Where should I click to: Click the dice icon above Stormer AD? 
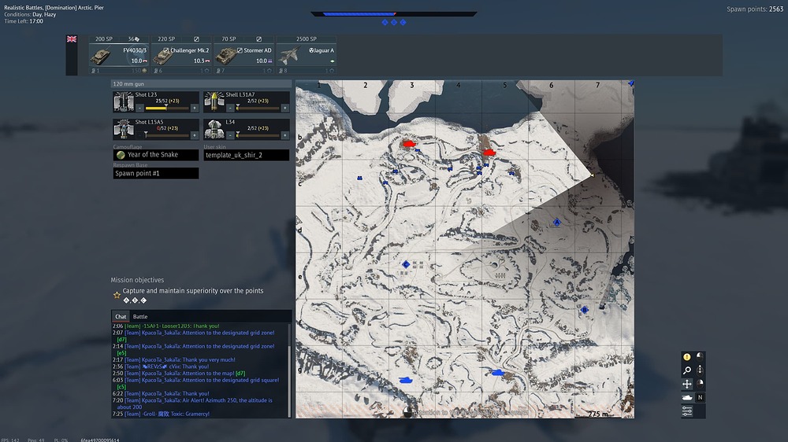pyautogui.click(x=258, y=39)
